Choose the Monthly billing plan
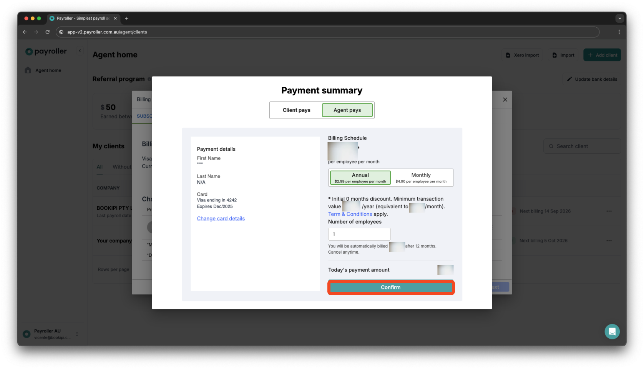The width and height of the screenshot is (644, 369). pyautogui.click(x=421, y=177)
